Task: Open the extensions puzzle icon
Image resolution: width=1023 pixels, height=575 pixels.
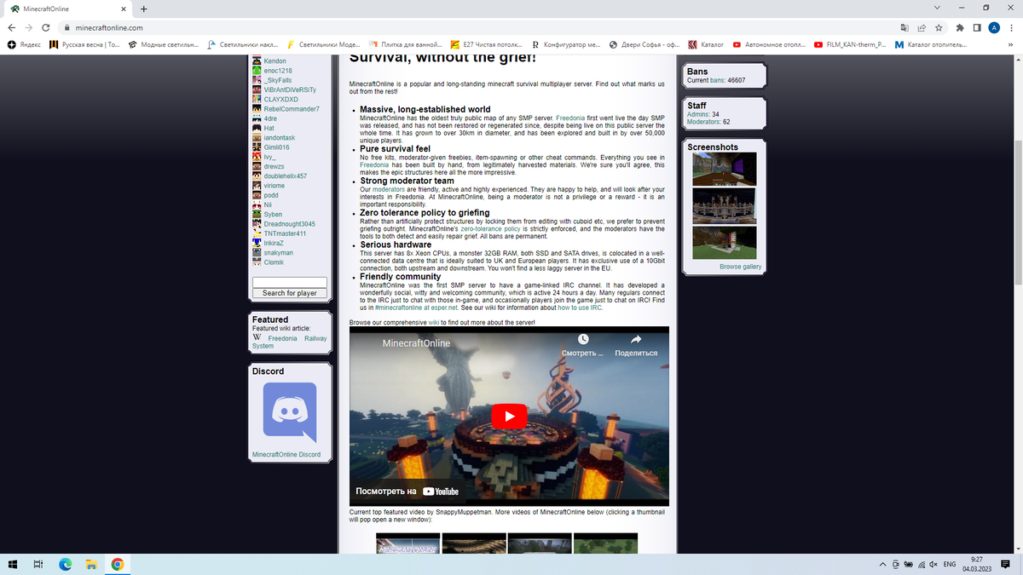Action: pos(961,27)
